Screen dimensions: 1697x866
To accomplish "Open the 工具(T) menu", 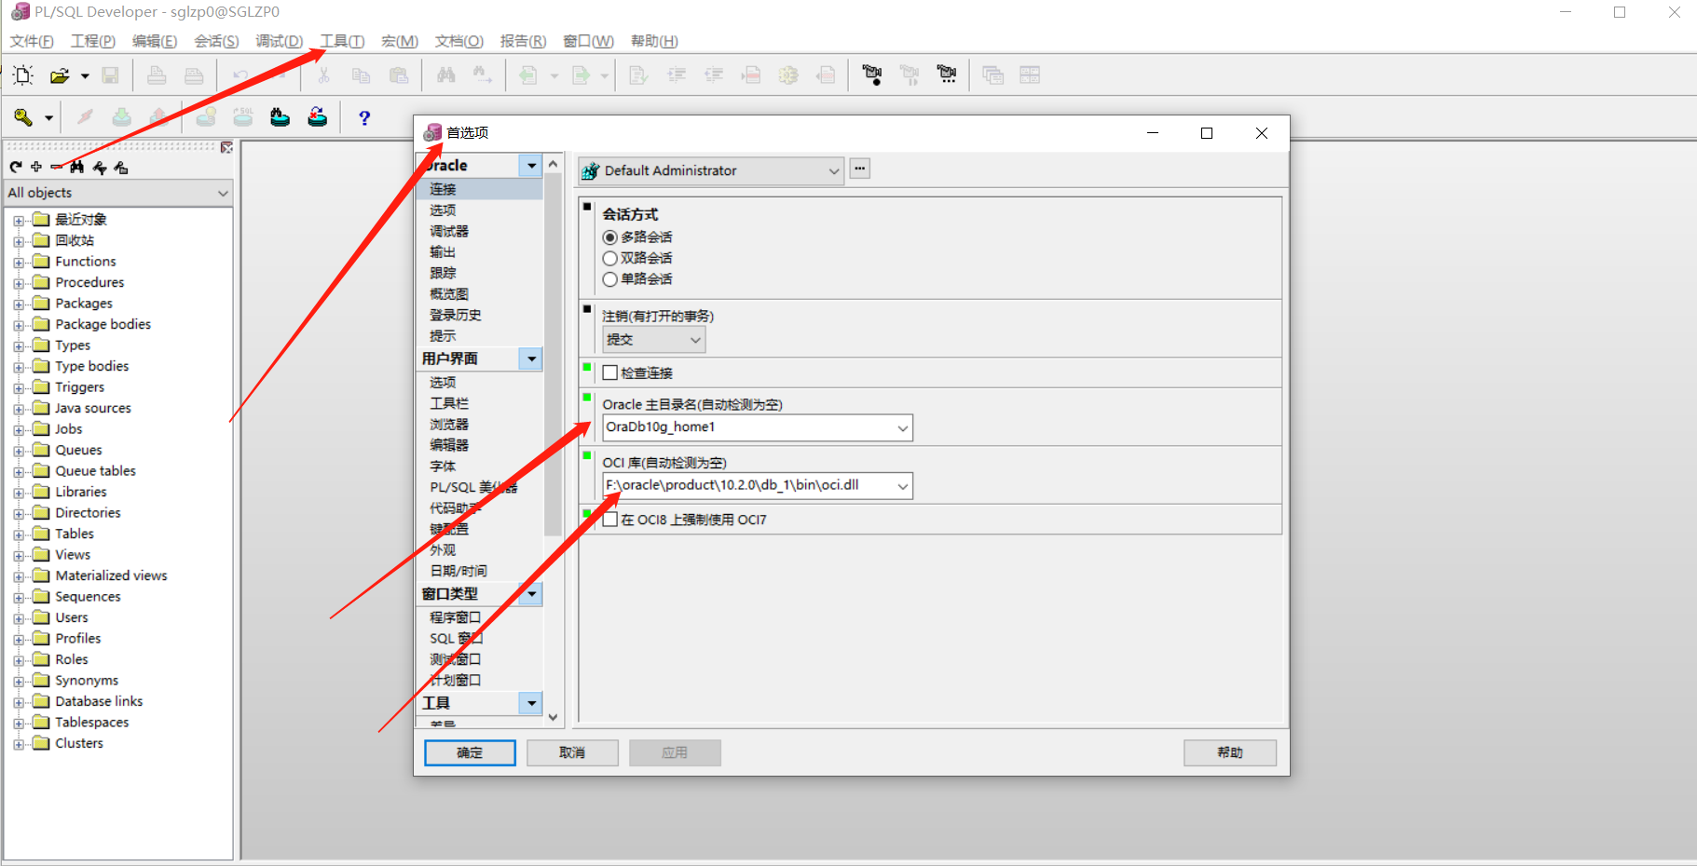I will coord(342,41).
